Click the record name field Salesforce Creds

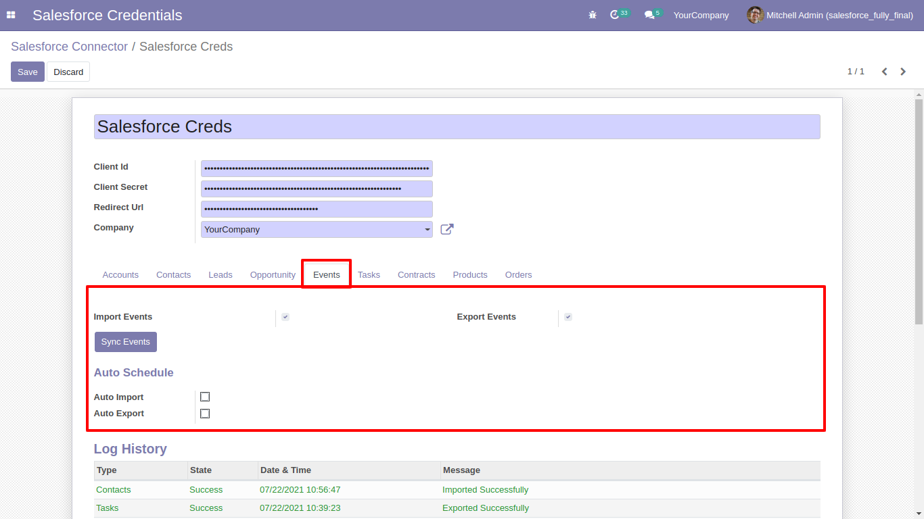point(457,127)
